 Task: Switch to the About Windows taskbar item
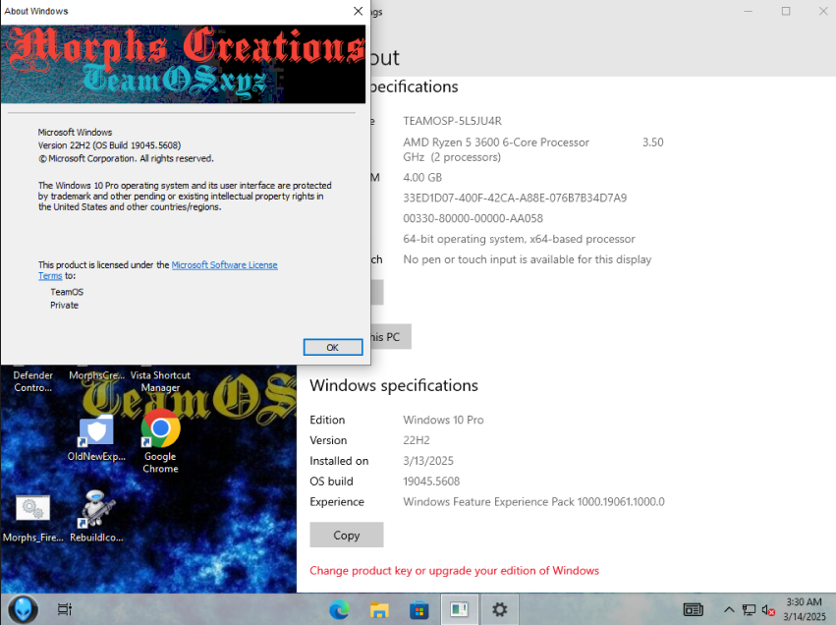[459, 609]
